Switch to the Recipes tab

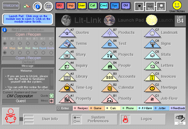(81, 108)
